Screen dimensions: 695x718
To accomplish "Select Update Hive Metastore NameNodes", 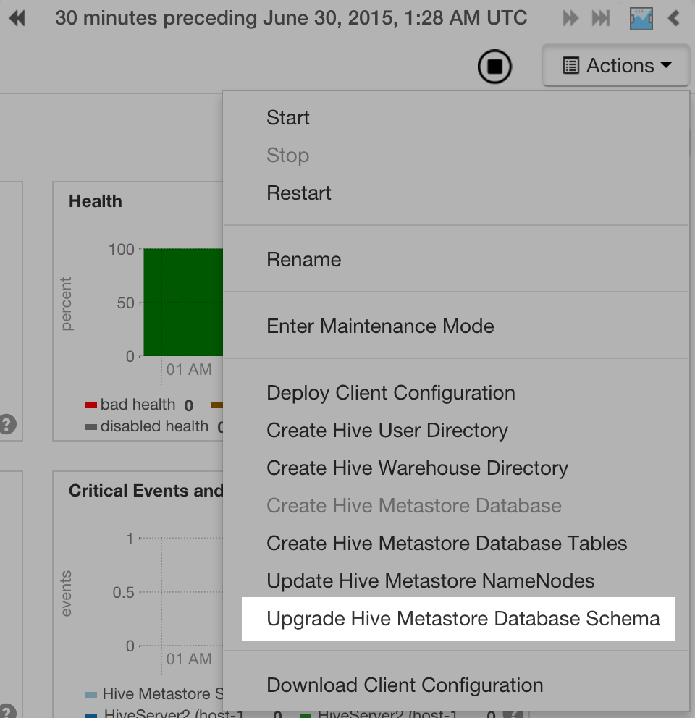I will click(x=430, y=580).
